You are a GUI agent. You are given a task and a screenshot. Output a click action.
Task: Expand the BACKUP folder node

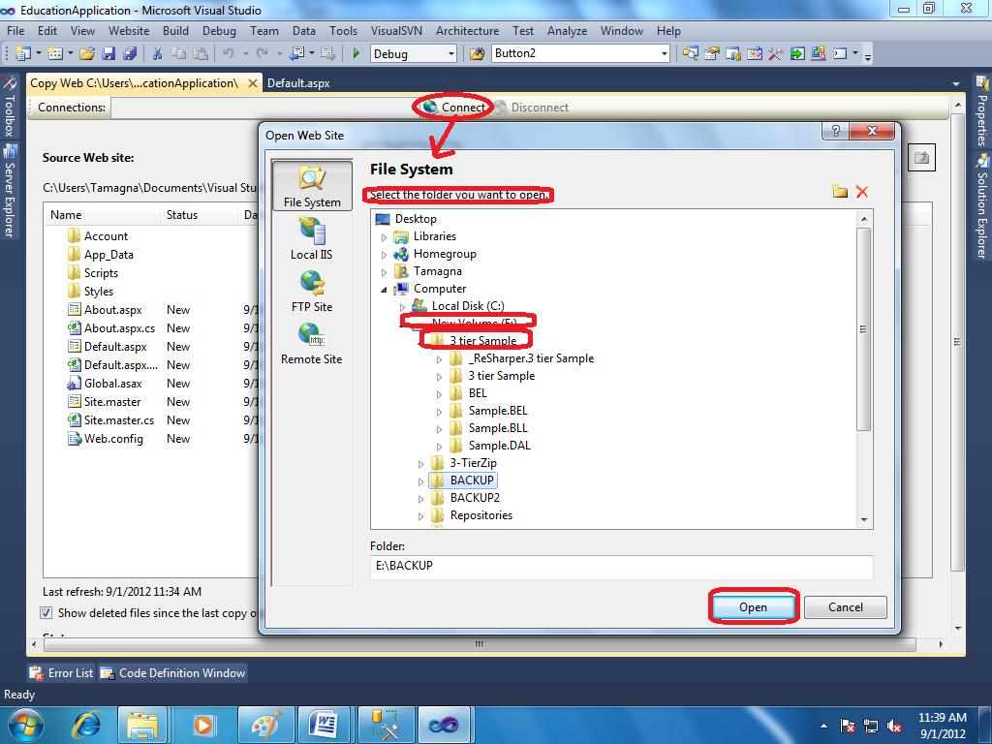pyautogui.click(x=420, y=481)
